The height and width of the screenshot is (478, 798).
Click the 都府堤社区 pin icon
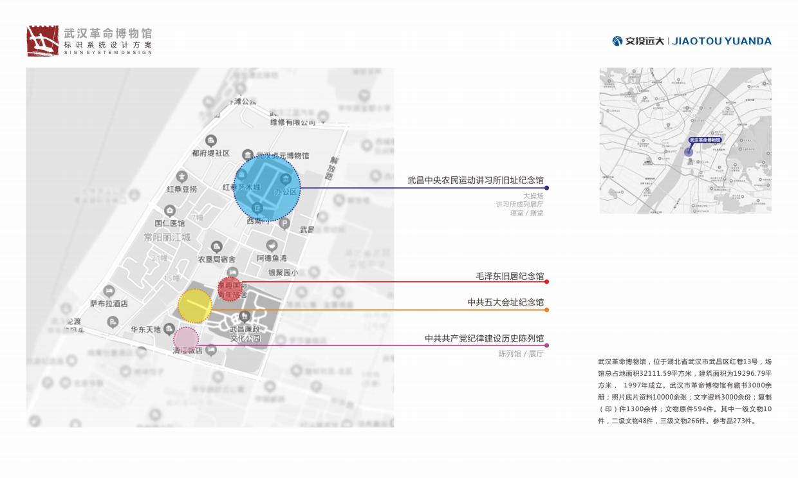coord(210,140)
